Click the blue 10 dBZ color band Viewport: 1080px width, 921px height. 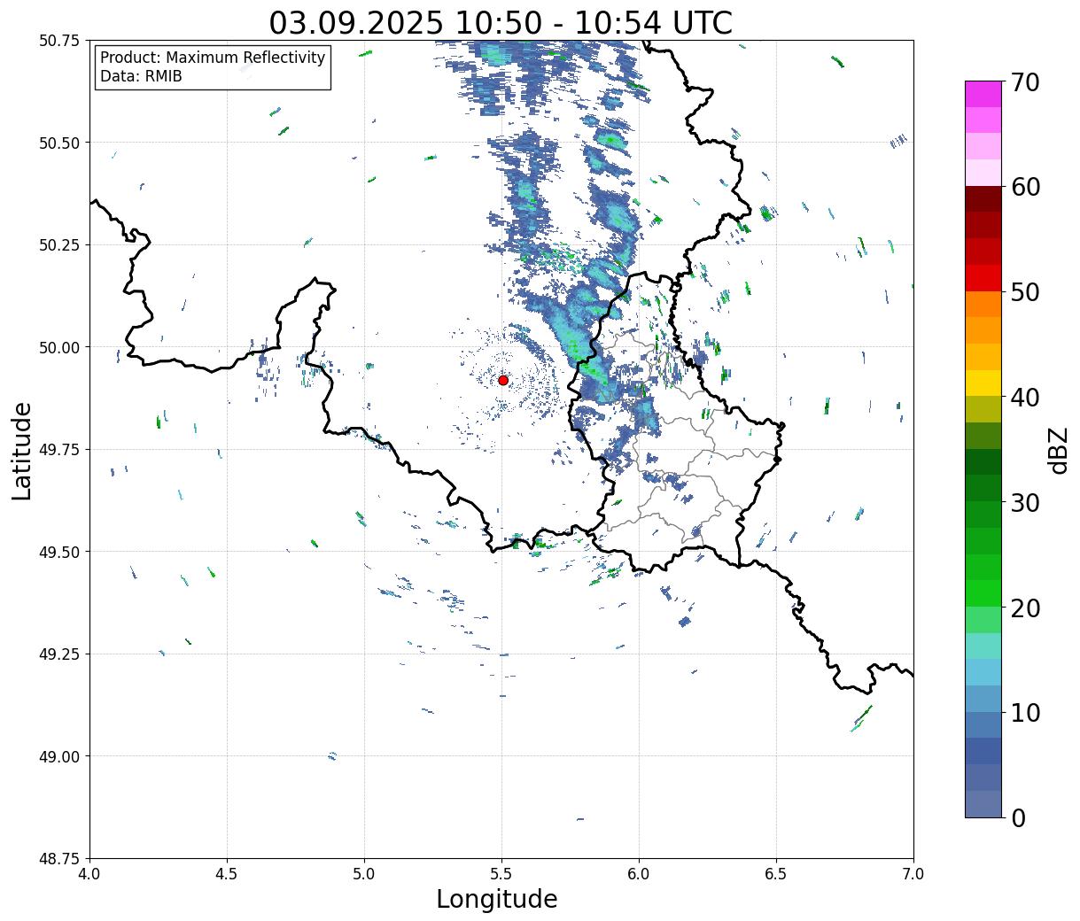(983, 724)
